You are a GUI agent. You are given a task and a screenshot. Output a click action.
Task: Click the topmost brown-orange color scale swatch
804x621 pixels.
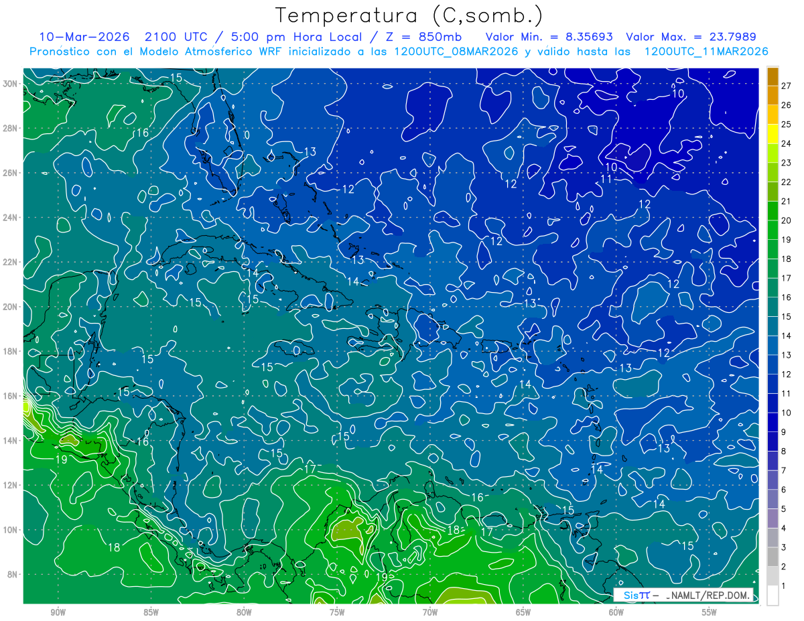click(x=773, y=76)
